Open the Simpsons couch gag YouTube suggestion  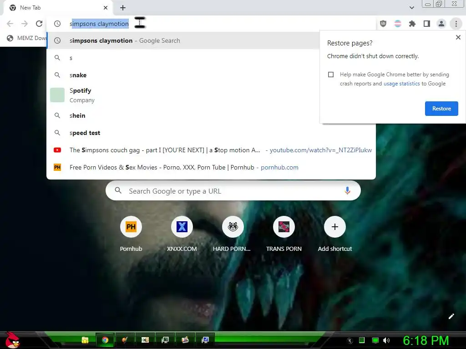coord(211,150)
